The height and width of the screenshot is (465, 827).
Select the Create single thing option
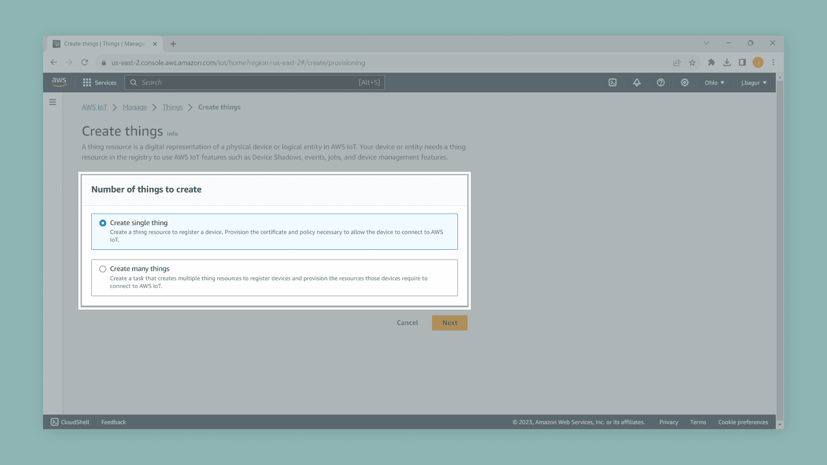click(x=274, y=232)
